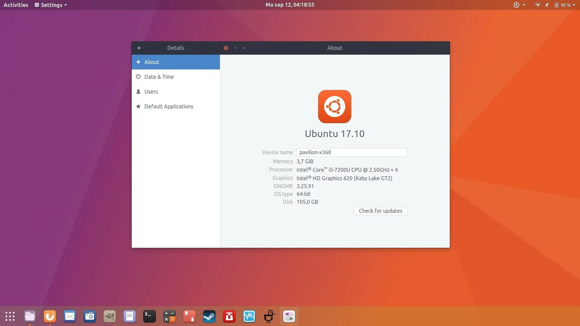This screenshot has width=580, height=326.
Task: Expand the Settings app menu dropdown
Action: click(x=51, y=5)
